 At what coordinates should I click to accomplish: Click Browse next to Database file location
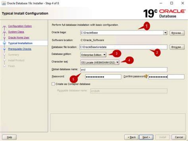click(177, 47)
